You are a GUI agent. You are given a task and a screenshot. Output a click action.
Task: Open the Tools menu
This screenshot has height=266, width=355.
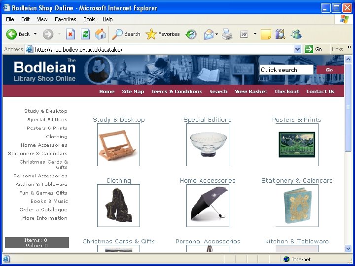click(x=89, y=19)
